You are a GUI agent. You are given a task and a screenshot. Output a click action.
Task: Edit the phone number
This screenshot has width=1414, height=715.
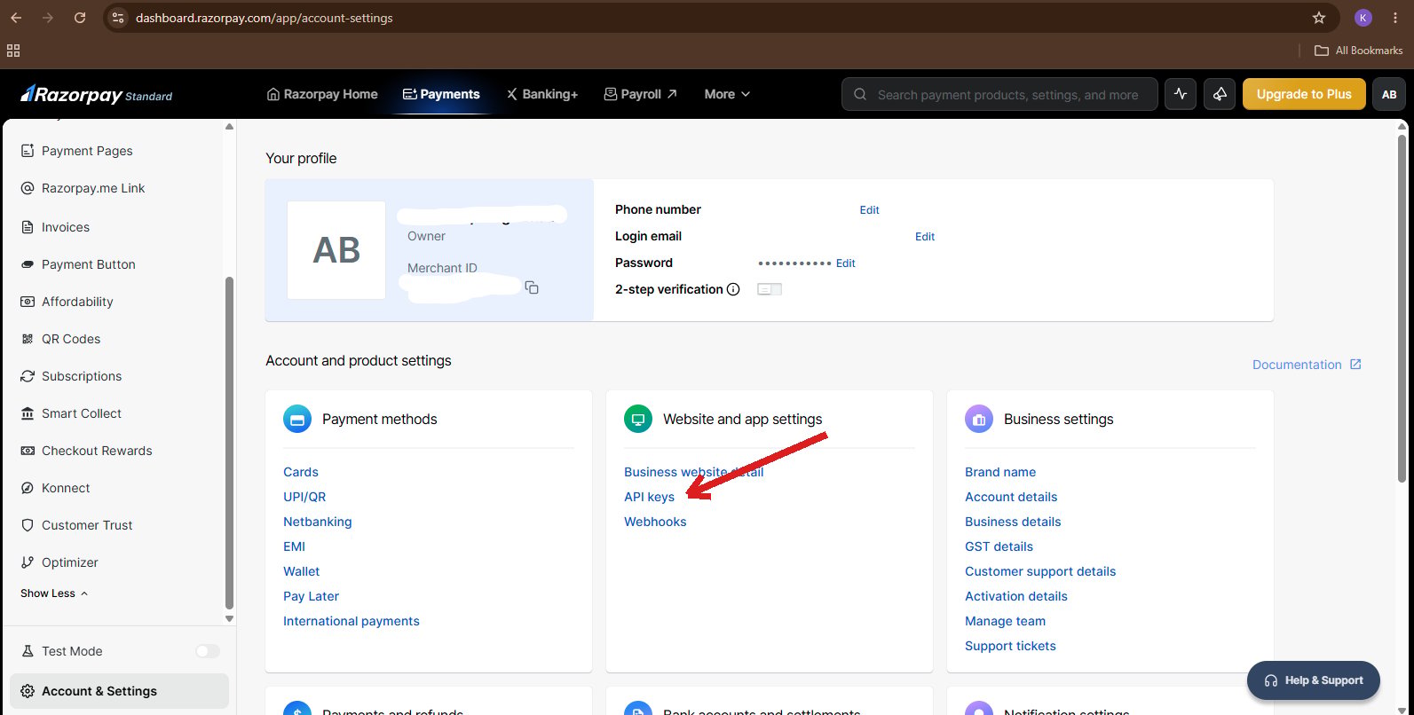869,210
